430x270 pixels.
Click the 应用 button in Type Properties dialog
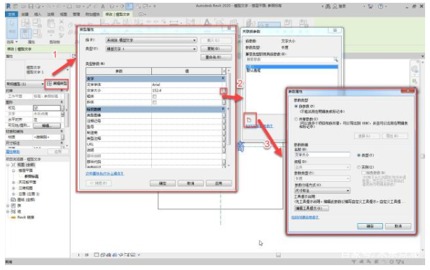pyautogui.click(x=219, y=183)
